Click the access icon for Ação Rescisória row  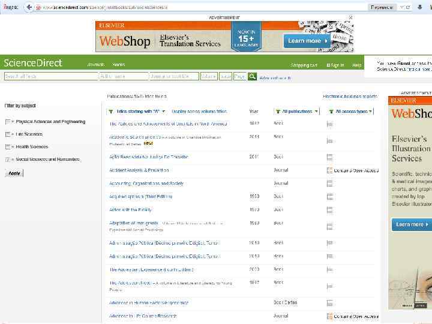[329, 157]
